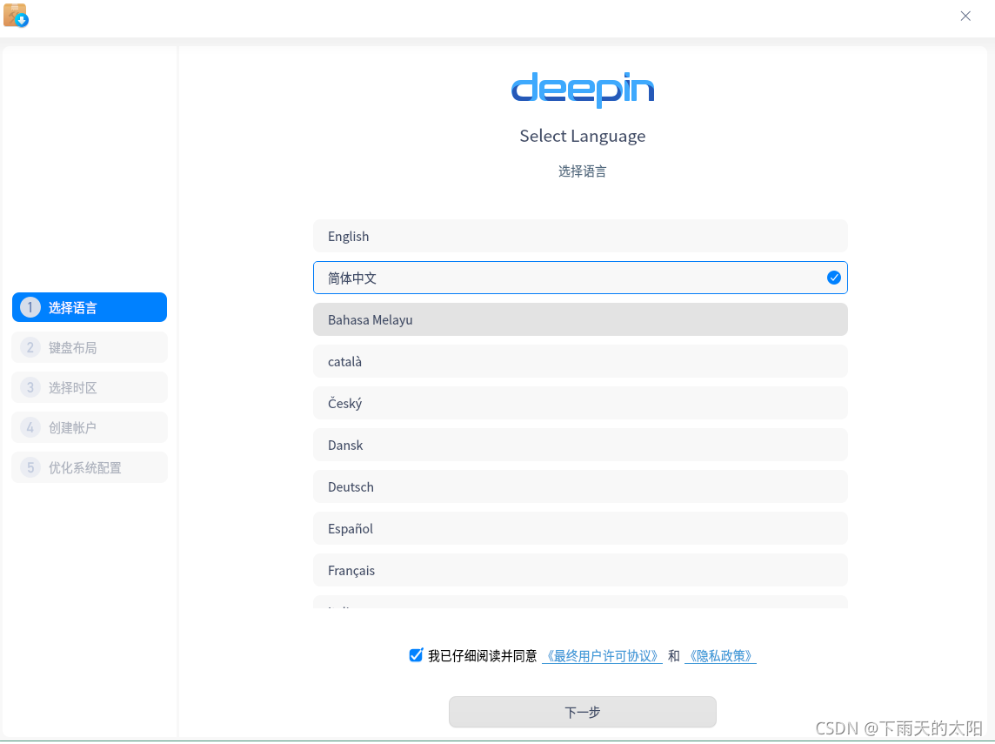Go to step 5 优化系统配置
995x744 pixels.
[x=90, y=467]
